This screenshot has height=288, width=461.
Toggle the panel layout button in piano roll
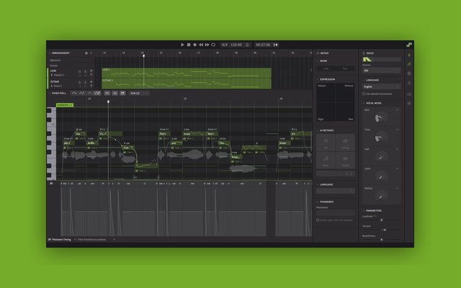122,93
